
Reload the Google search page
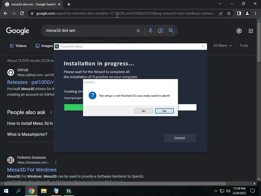point(22,13)
